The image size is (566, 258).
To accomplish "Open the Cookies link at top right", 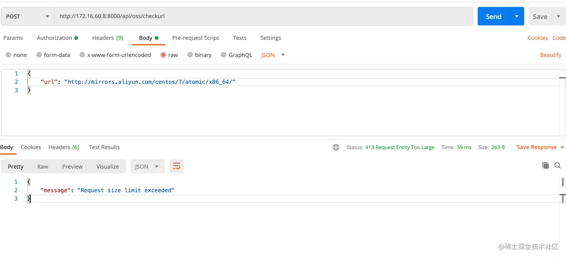I will [x=538, y=38].
